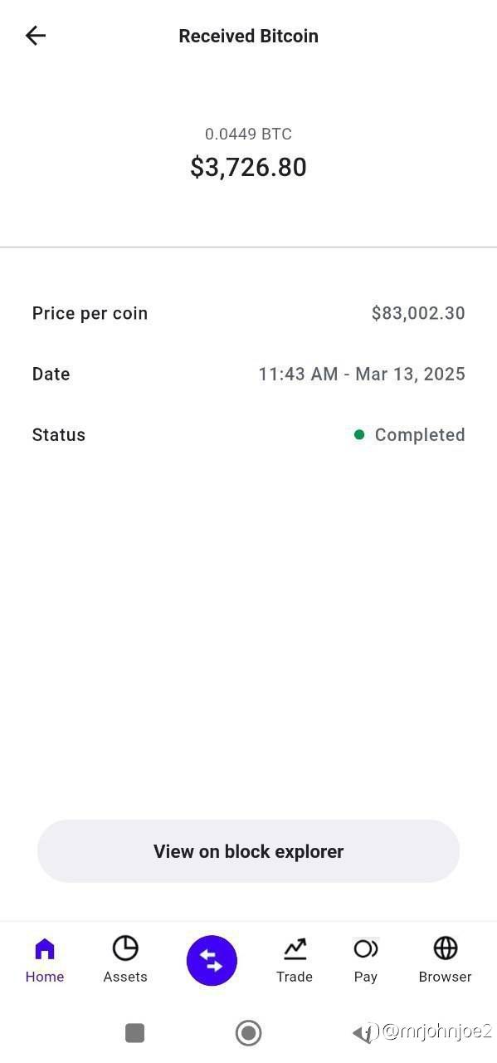Select the Trade tab label
Viewport: 497px width, 1063px height.
295,977
